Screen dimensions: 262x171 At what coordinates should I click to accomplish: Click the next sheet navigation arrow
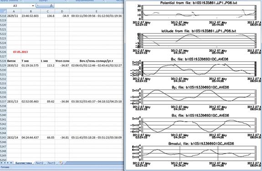8,163
